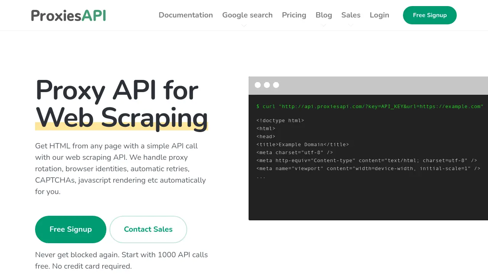The height and width of the screenshot is (274, 488).
Task: Click the Free Signup button in the header
Action: (x=430, y=15)
